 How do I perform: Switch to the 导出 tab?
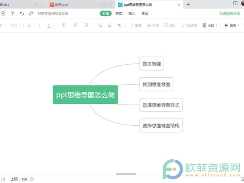(x=144, y=13)
